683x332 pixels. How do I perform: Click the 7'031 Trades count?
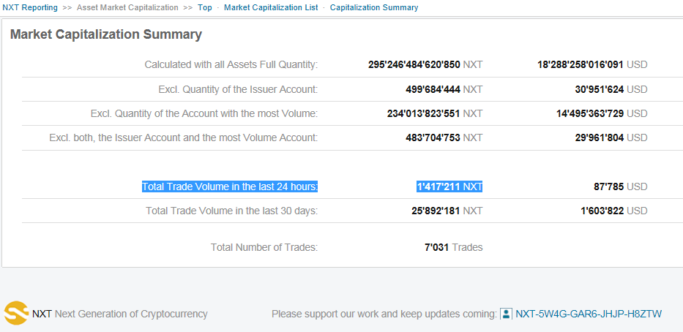pos(453,248)
